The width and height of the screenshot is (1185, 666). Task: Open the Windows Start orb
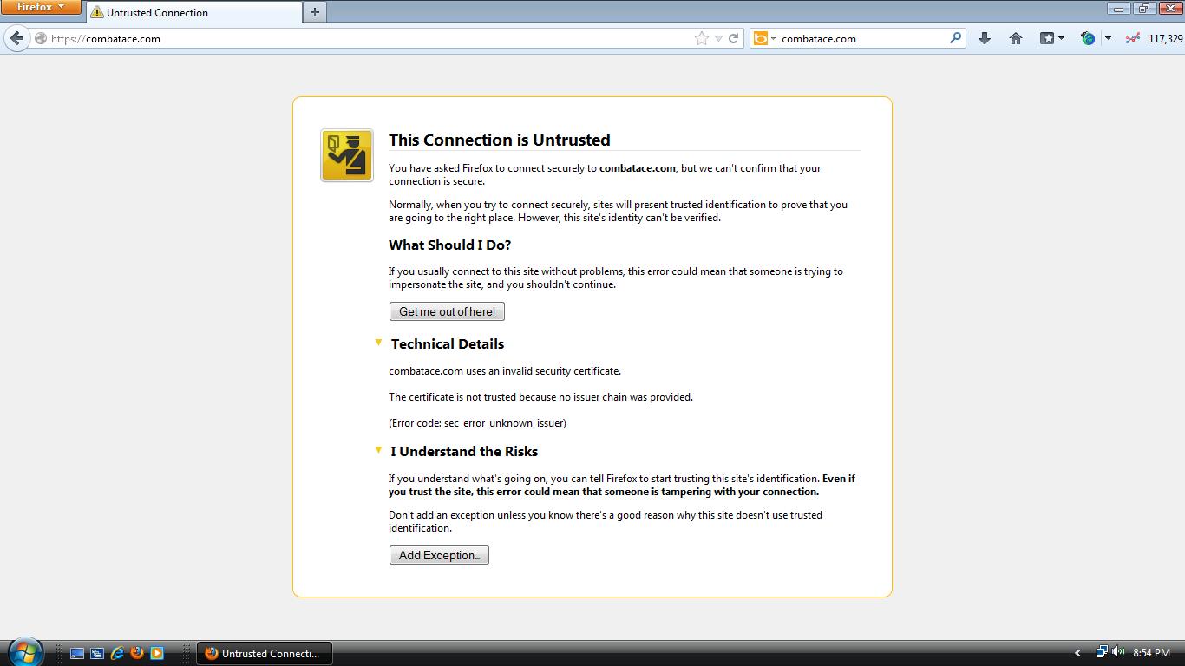coord(24,652)
